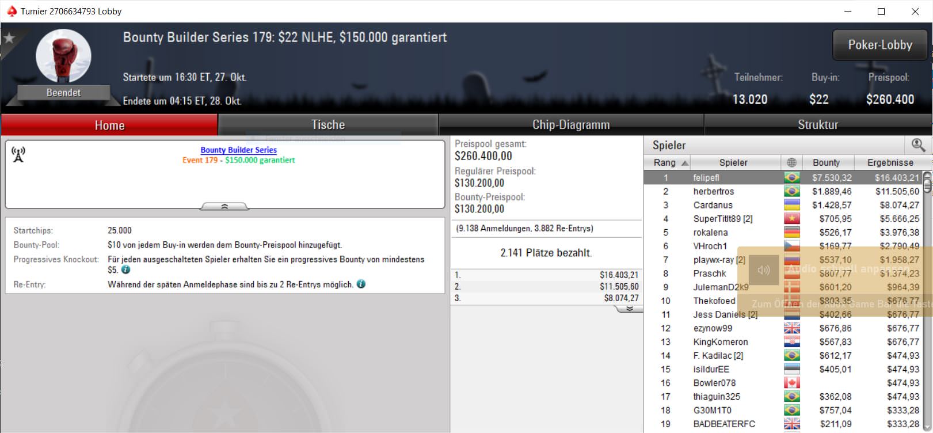Sort player list by Rang column
Screen dimensions: 933x433
click(x=667, y=162)
